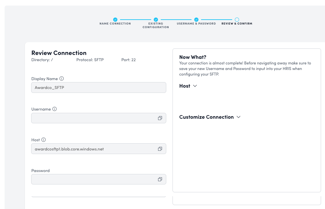Click the Username info icon
Image resolution: width=325 pixels, height=209 pixels.
(54, 109)
